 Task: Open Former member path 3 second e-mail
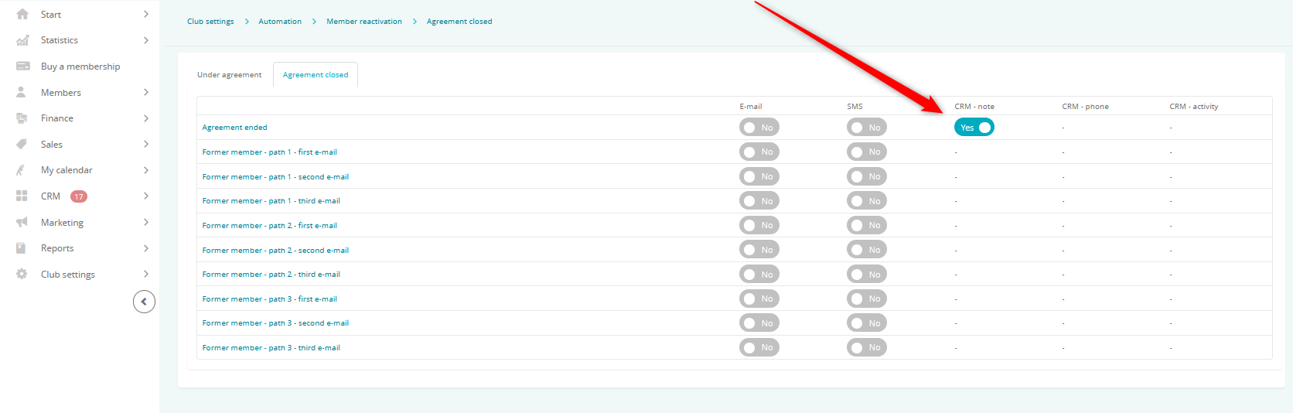click(x=275, y=323)
